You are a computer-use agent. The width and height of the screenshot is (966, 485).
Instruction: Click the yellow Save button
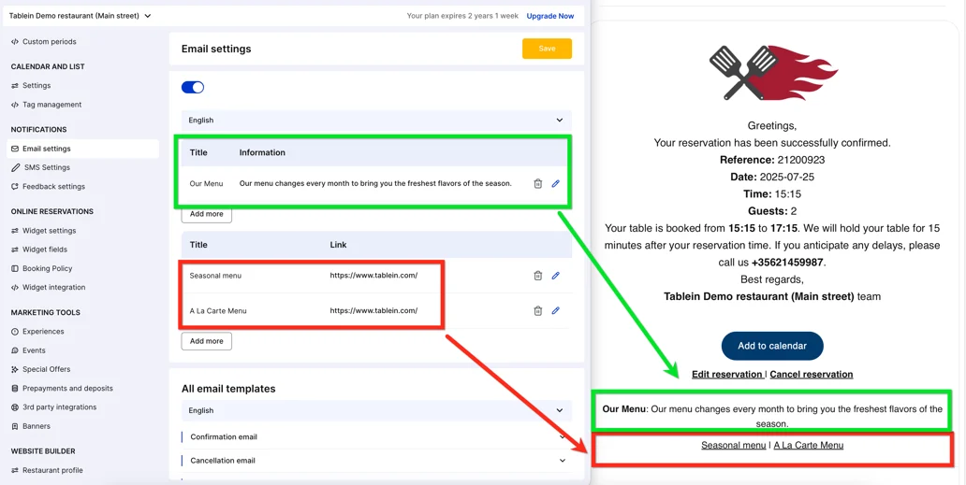pyautogui.click(x=547, y=49)
